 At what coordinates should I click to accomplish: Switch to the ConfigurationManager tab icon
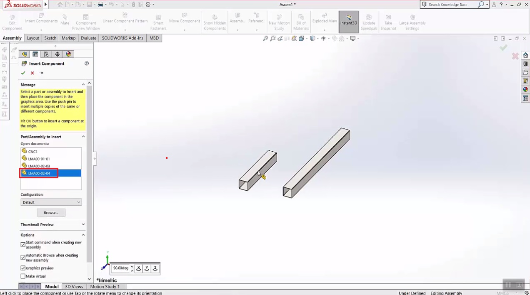[x=46, y=54]
